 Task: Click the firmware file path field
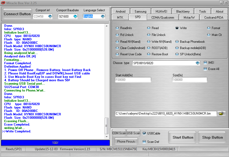click(166, 113)
